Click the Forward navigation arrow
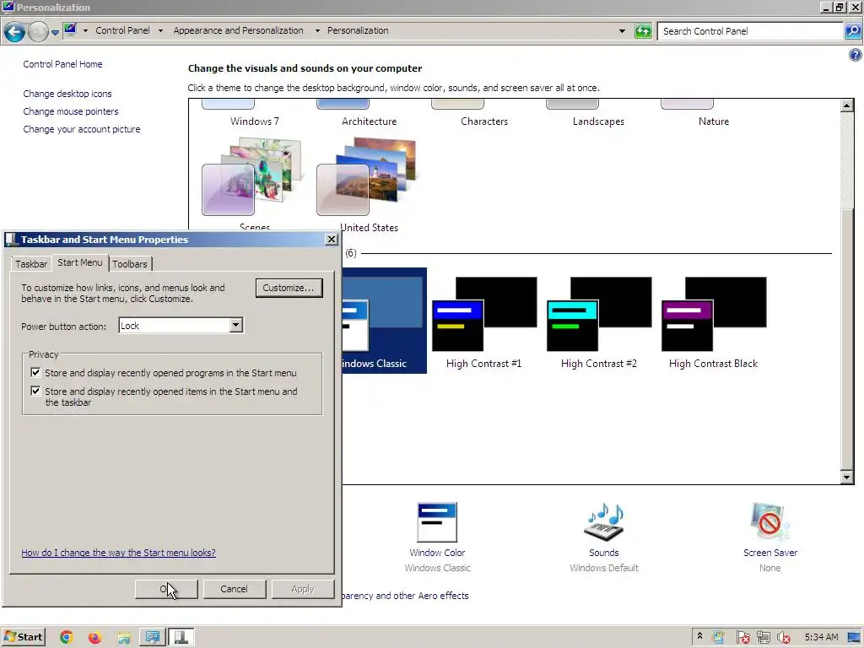The width and height of the screenshot is (864, 648). point(38,32)
